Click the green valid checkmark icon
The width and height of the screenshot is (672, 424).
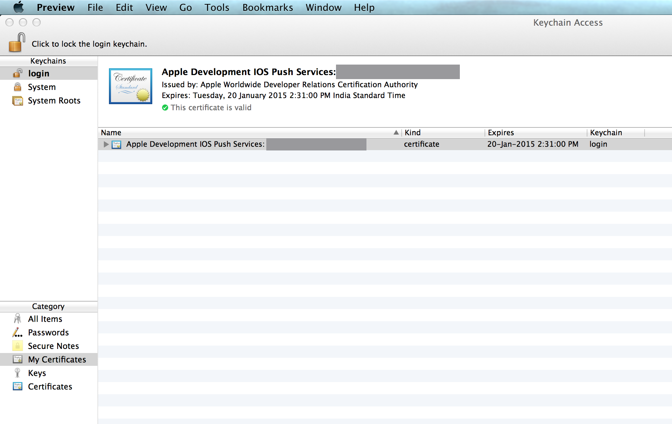pyautogui.click(x=165, y=108)
